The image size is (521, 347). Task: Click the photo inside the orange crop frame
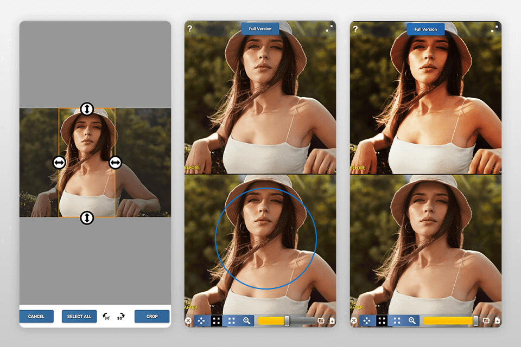pyautogui.click(x=87, y=163)
